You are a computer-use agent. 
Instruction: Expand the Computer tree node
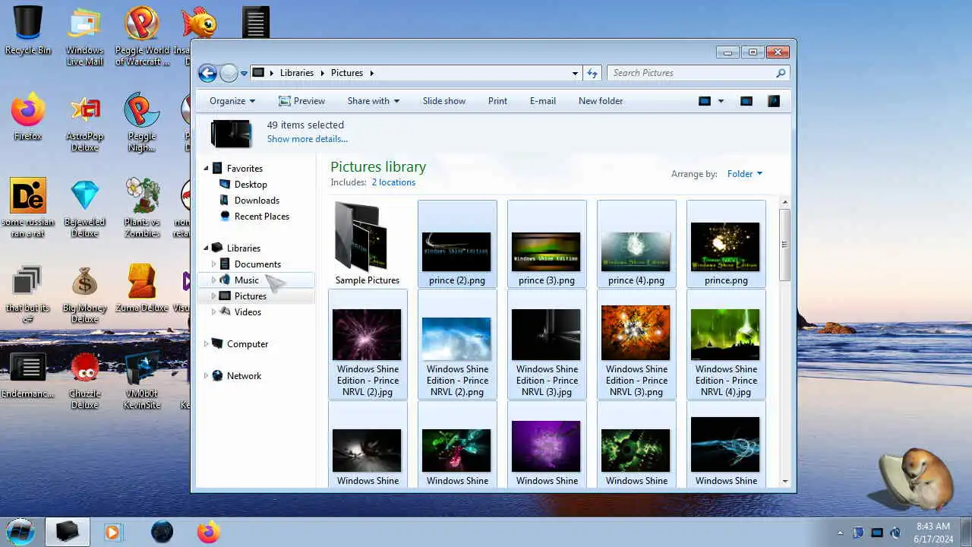point(206,344)
